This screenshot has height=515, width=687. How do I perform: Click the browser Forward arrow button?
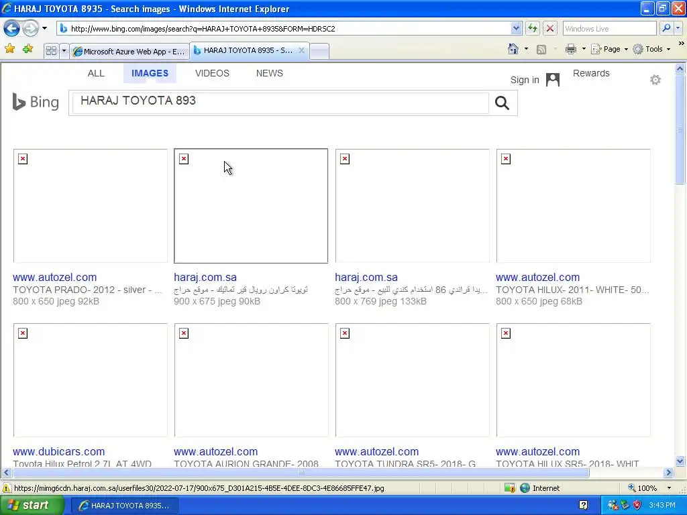[30, 28]
